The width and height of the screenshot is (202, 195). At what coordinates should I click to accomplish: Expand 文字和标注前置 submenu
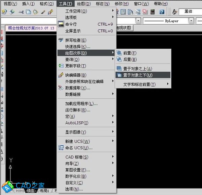pyautogui.click(x=139, y=84)
